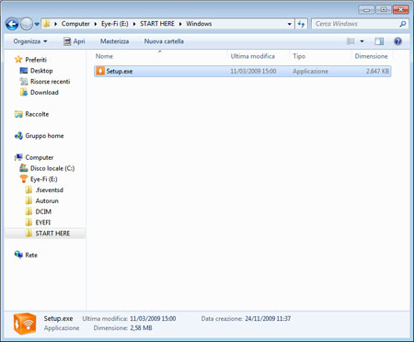Open the EYEFI folder

click(x=43, y=222)
